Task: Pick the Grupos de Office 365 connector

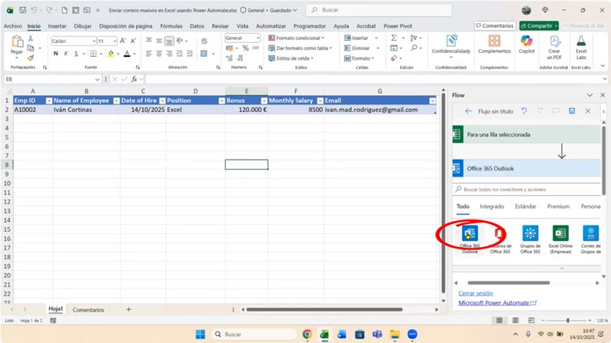Action: pos(530,233)
